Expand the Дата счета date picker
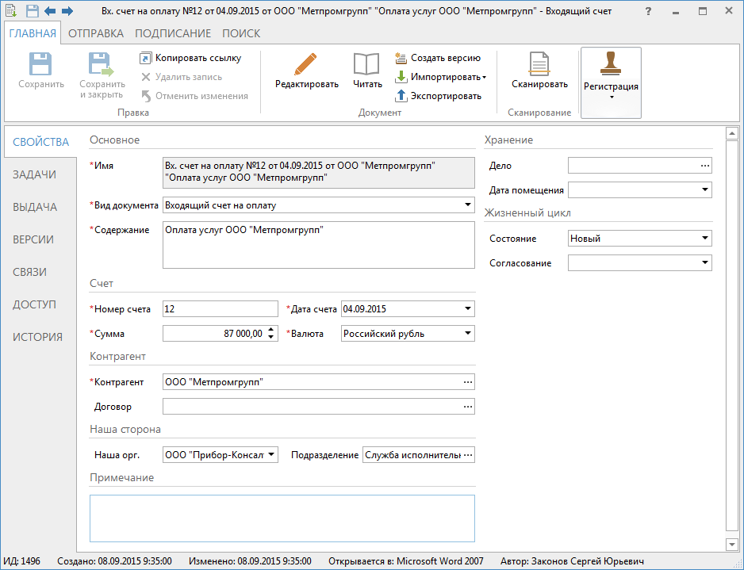The image size is (744, 570). point(468,308)
